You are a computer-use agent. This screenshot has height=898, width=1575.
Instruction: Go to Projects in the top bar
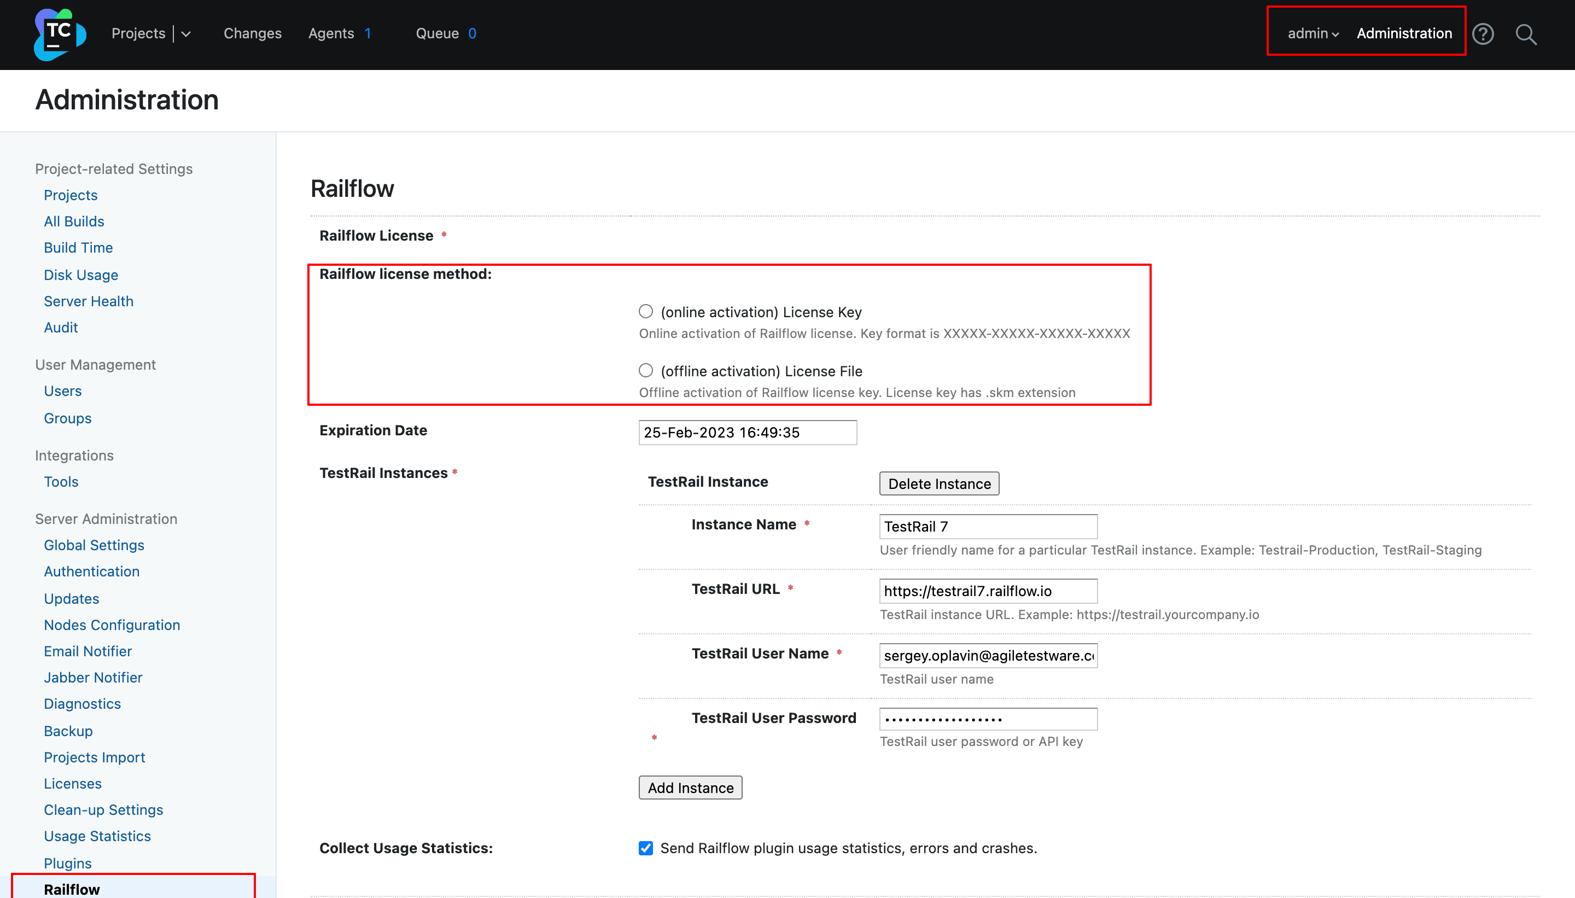point(138,33)
